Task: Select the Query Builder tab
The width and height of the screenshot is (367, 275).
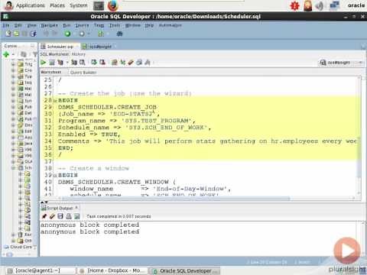Action: click(x=83, y=73)
